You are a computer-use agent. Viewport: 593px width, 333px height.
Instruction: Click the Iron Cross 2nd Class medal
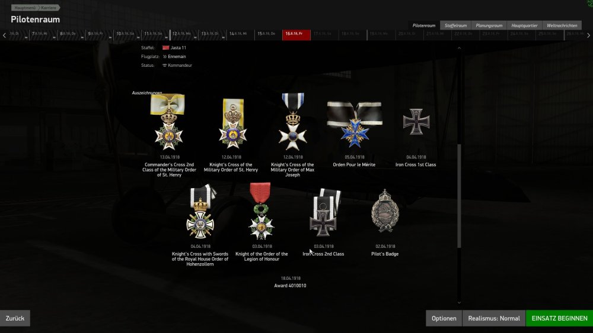click(x=324, y=213)
